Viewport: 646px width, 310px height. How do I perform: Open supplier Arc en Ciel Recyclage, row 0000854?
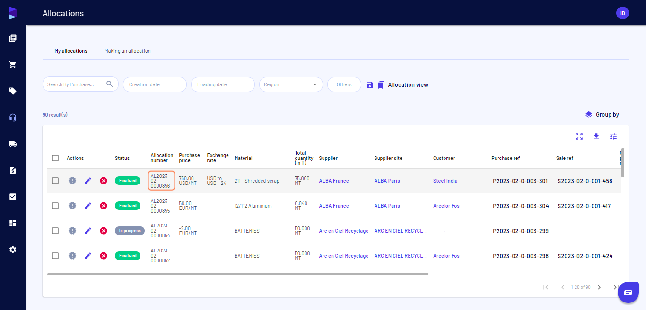[344, 231]
